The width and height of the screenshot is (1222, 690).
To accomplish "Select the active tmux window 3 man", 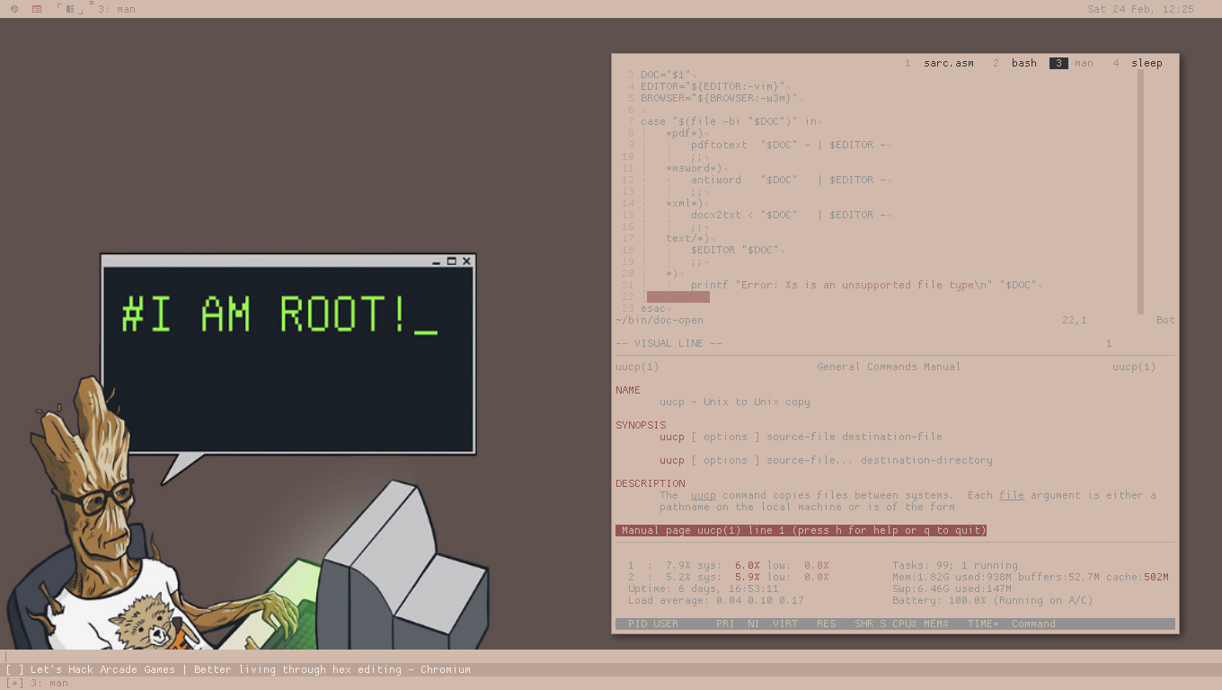I will tap(1072, 63).
